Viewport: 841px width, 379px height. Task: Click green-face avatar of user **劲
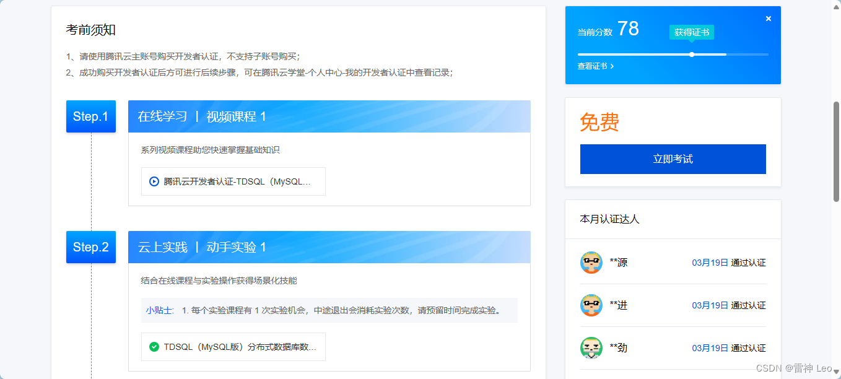point(591,348)
